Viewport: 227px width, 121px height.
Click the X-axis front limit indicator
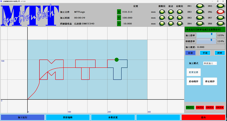(x=162, y=12)
